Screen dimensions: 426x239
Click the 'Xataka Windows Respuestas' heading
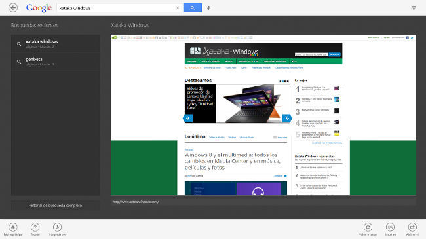[x=315, y=156]
